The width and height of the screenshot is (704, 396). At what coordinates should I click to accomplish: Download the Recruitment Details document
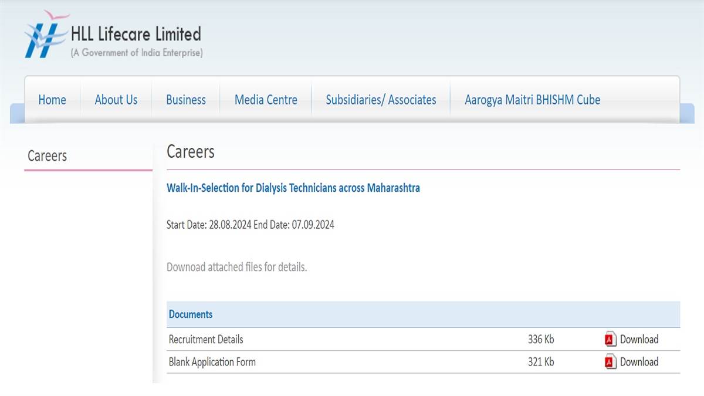pos(640,339)
